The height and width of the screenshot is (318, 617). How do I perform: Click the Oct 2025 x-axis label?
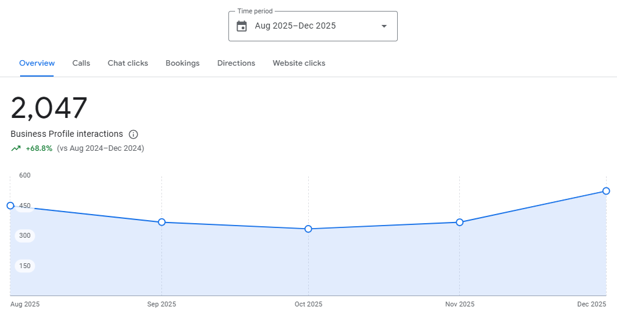(x=308, y=304)
